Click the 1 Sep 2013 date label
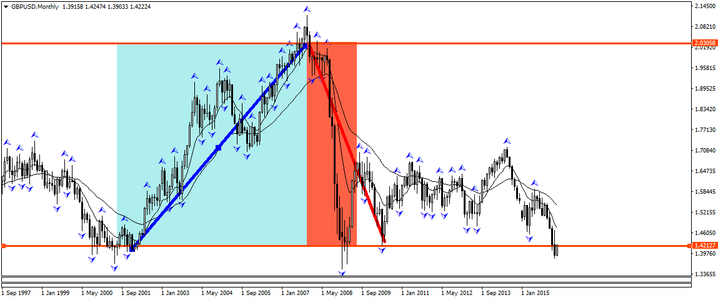Screen dimensions: 718x300 click(497, 292)
